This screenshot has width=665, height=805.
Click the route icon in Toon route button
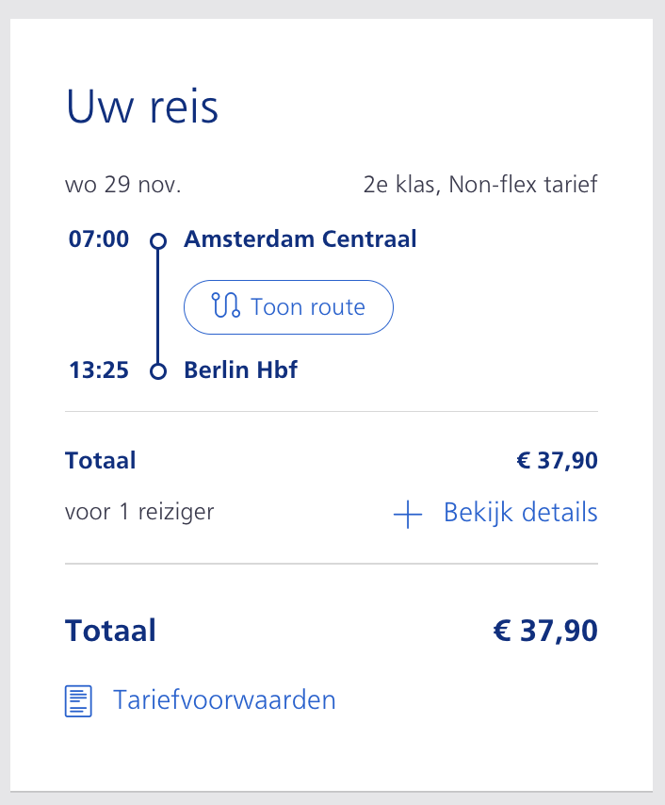pos(226,305)
